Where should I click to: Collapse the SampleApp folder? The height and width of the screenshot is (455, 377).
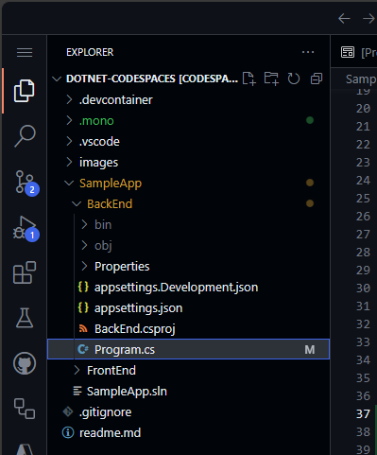point(69,183)
